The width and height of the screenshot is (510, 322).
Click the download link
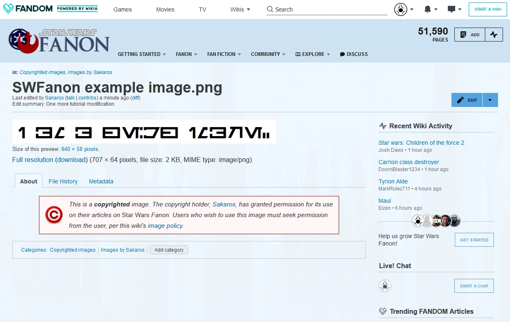(x=71, y=160)
